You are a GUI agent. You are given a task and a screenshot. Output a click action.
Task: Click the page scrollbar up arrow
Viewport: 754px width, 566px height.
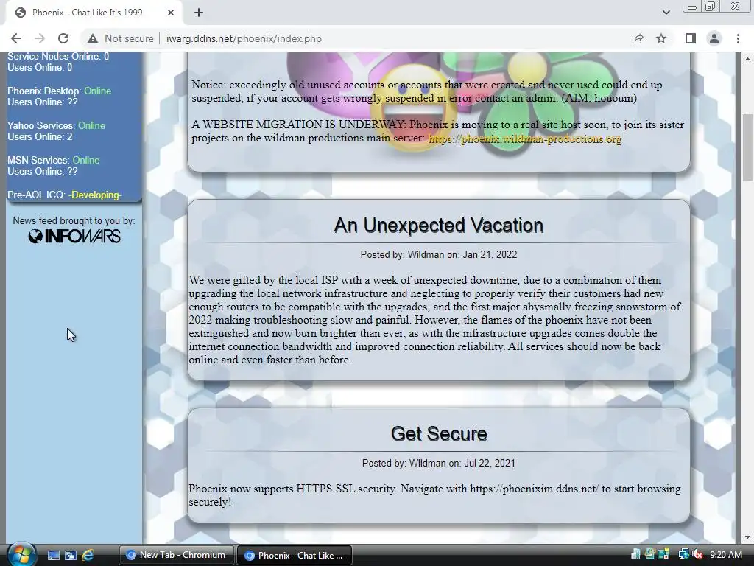(747, 59)
